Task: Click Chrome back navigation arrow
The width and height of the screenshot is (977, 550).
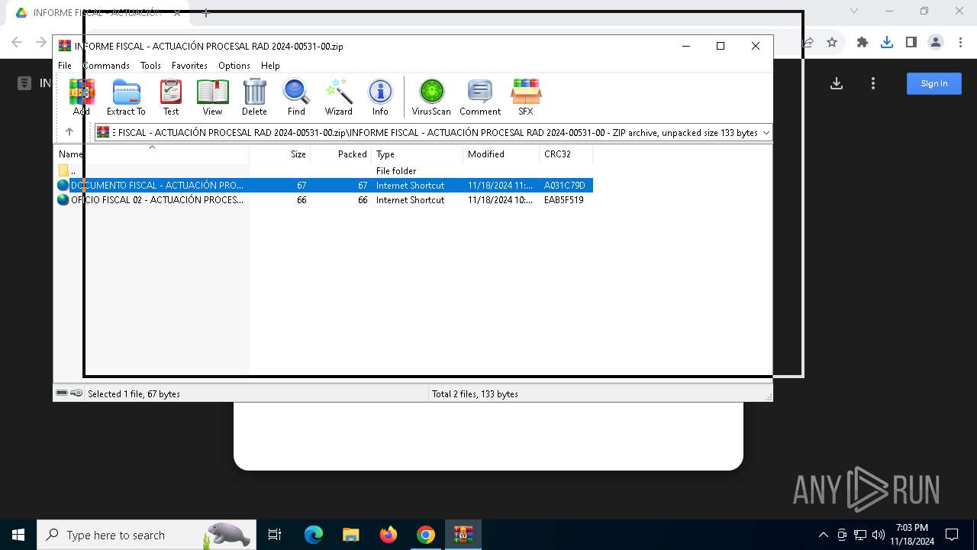Action: point(17,42)
